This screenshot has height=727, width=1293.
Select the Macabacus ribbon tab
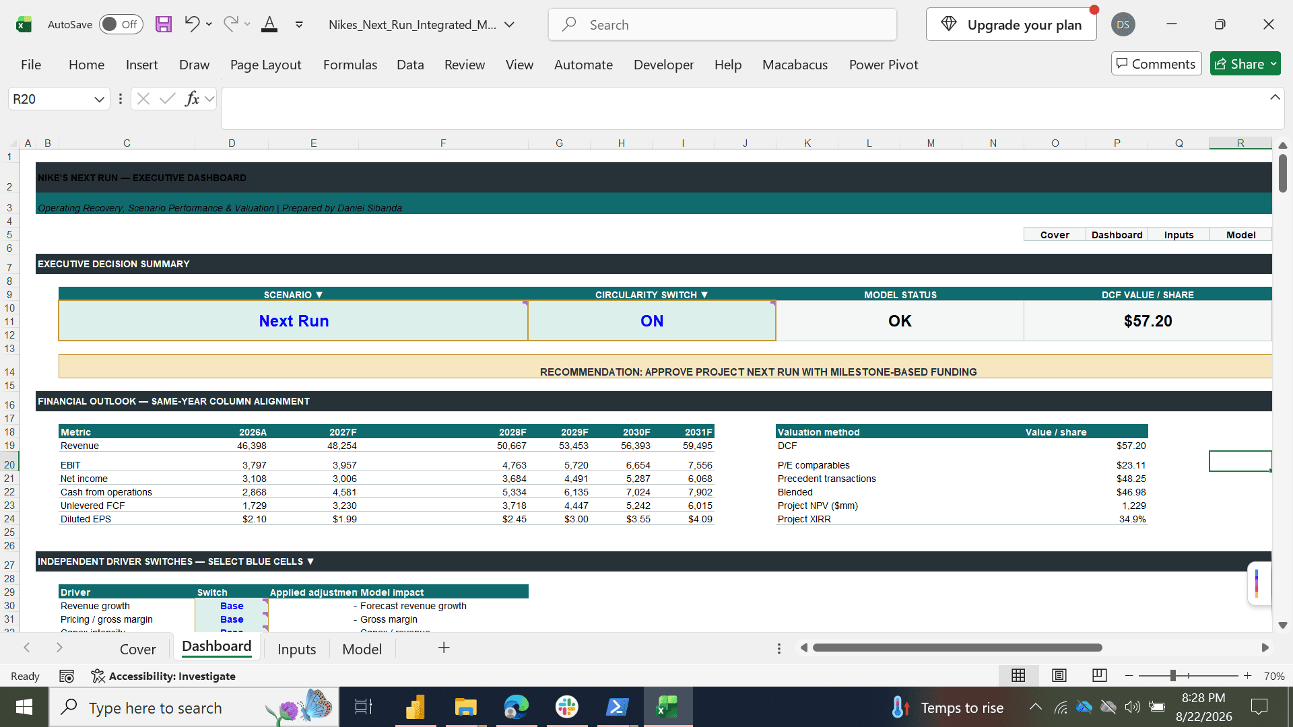(795, 65)
